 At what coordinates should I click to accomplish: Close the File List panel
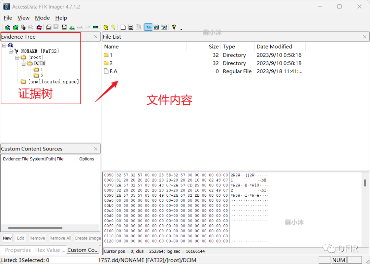365,37
